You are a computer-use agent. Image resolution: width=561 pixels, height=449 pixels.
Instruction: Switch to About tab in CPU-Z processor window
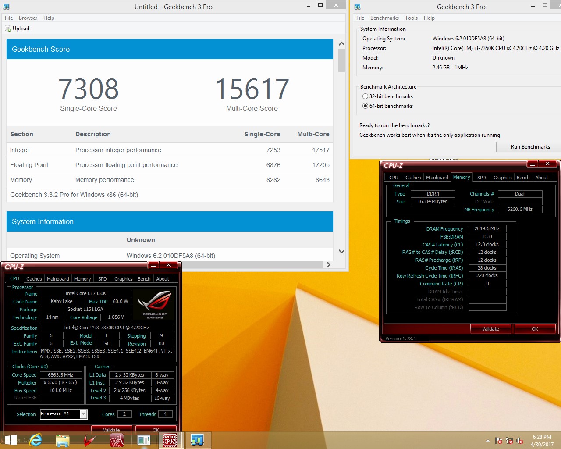pos(163,279)
